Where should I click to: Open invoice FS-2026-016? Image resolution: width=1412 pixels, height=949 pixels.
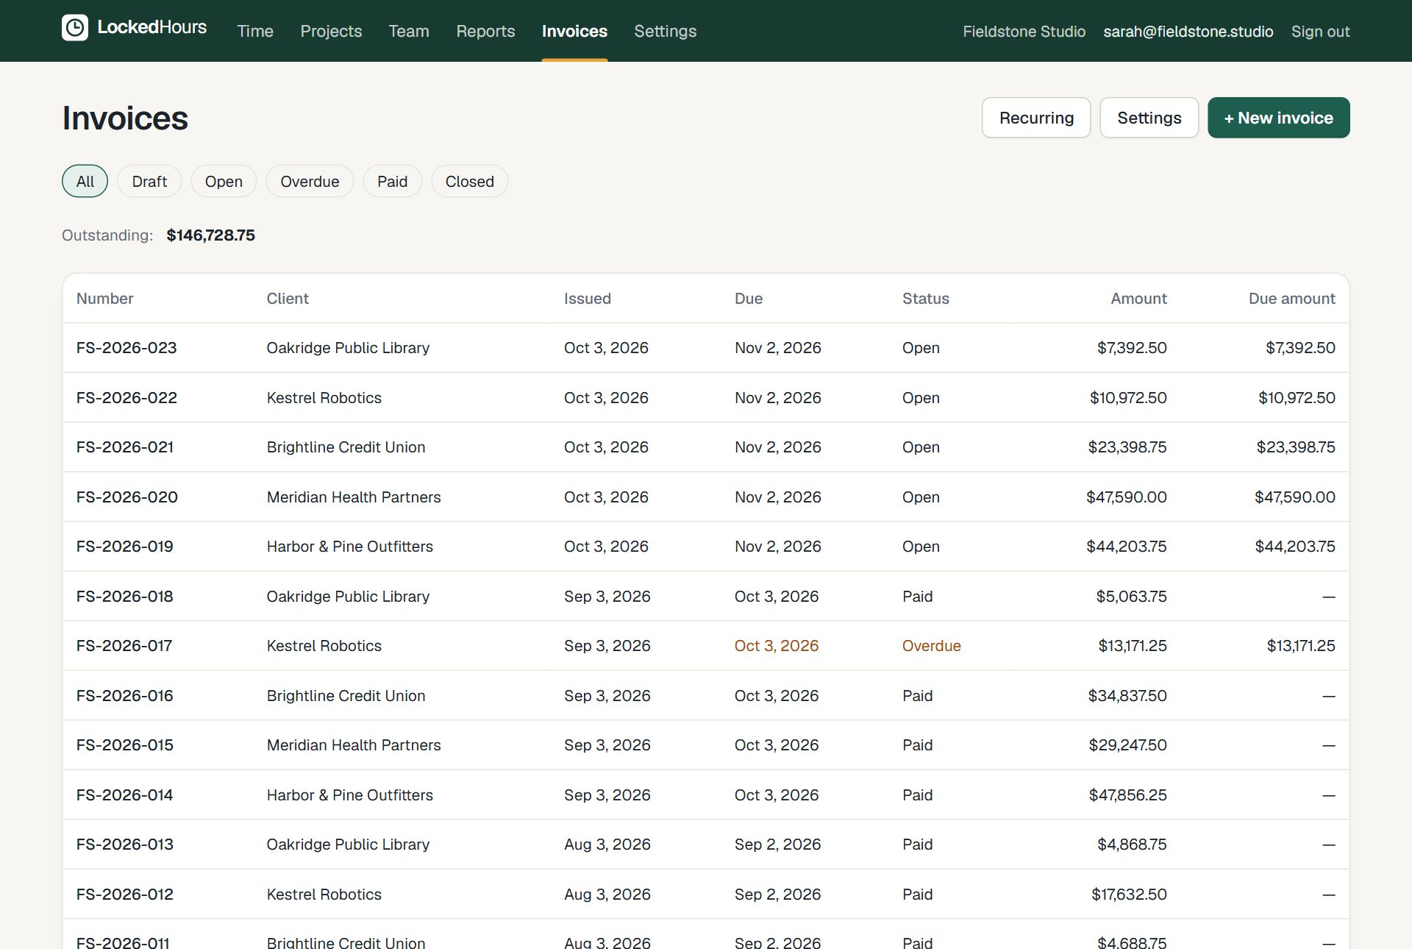pyautogui.click(x=125, y=696)
